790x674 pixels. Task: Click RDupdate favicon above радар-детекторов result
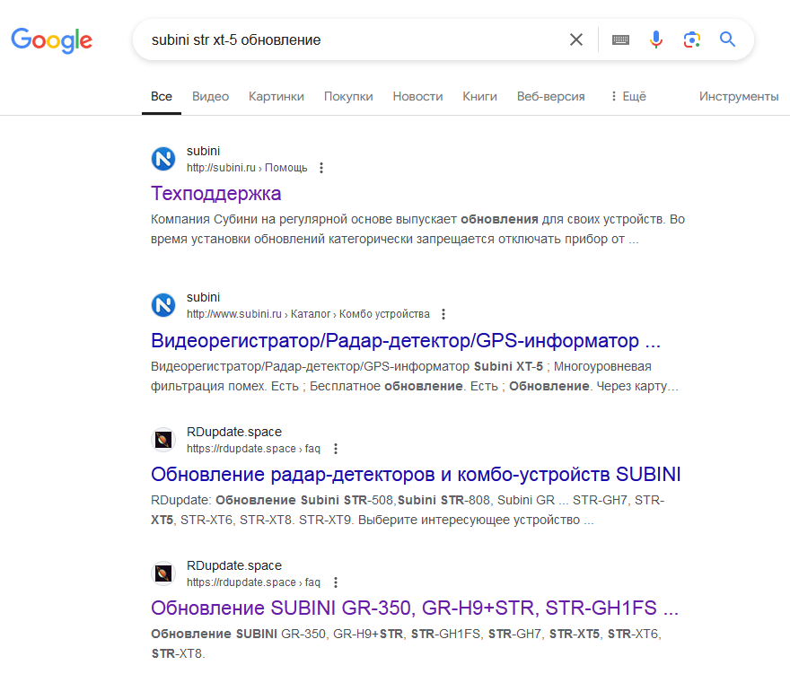(163, 440)
